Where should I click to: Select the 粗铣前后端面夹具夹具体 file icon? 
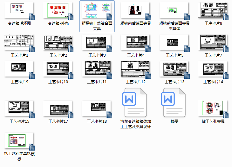click(x=174, y=11)
